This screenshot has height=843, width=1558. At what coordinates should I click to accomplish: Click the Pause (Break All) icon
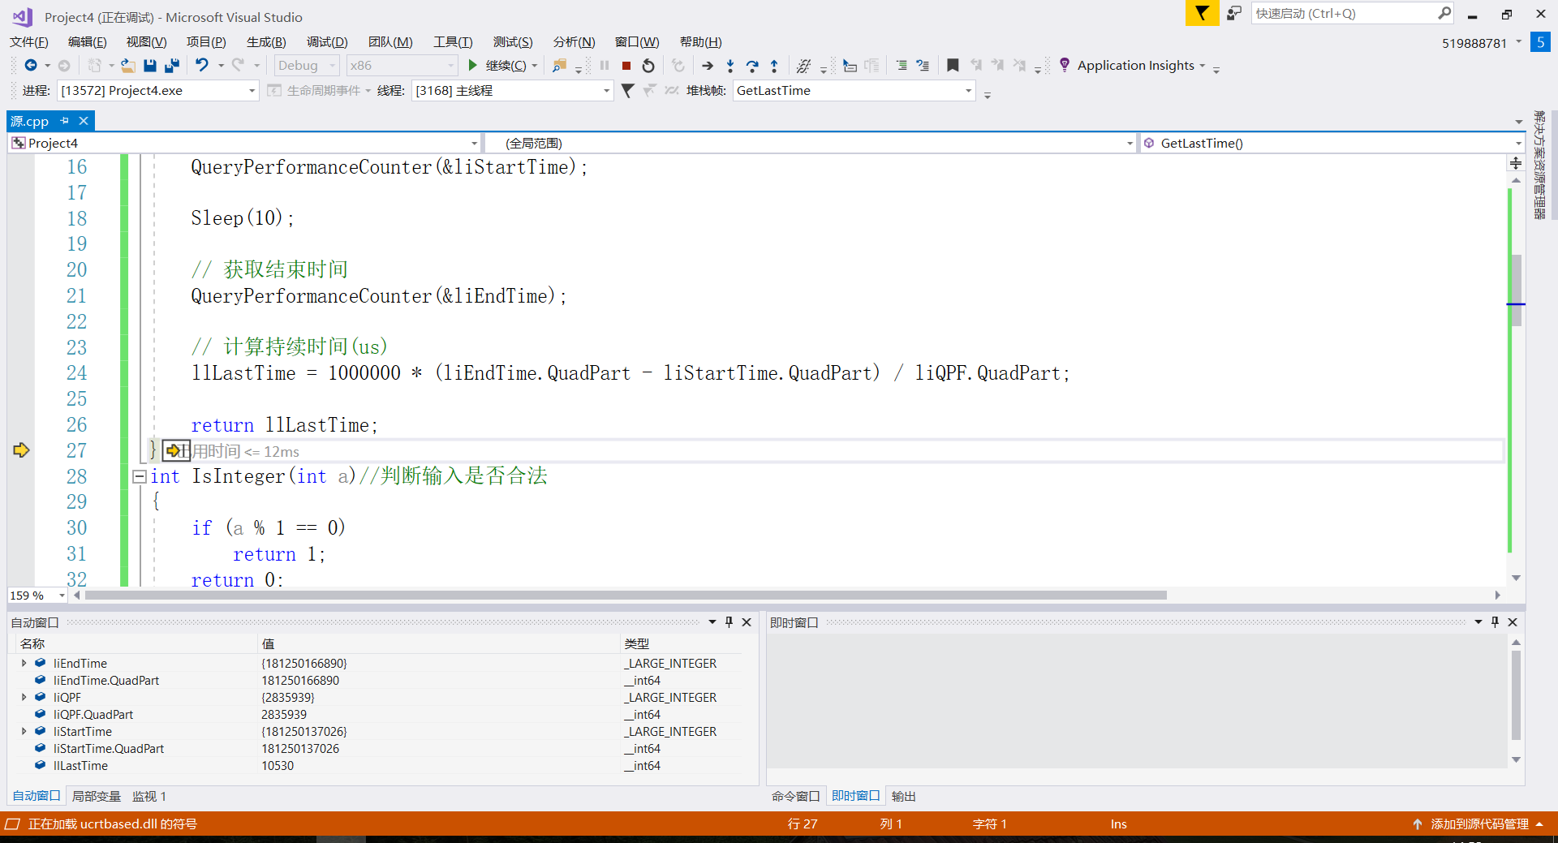coord(605,66)
